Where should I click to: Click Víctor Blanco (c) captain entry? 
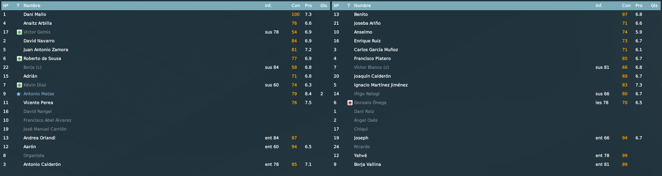tap(371, 67)
